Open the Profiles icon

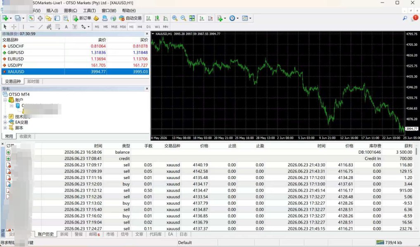pyautogui.click(x=18, y=18)
